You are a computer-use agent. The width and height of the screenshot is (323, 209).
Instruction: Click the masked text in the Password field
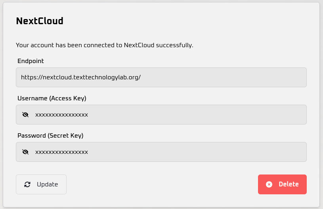pyautogui.click(x=61, y=152)
